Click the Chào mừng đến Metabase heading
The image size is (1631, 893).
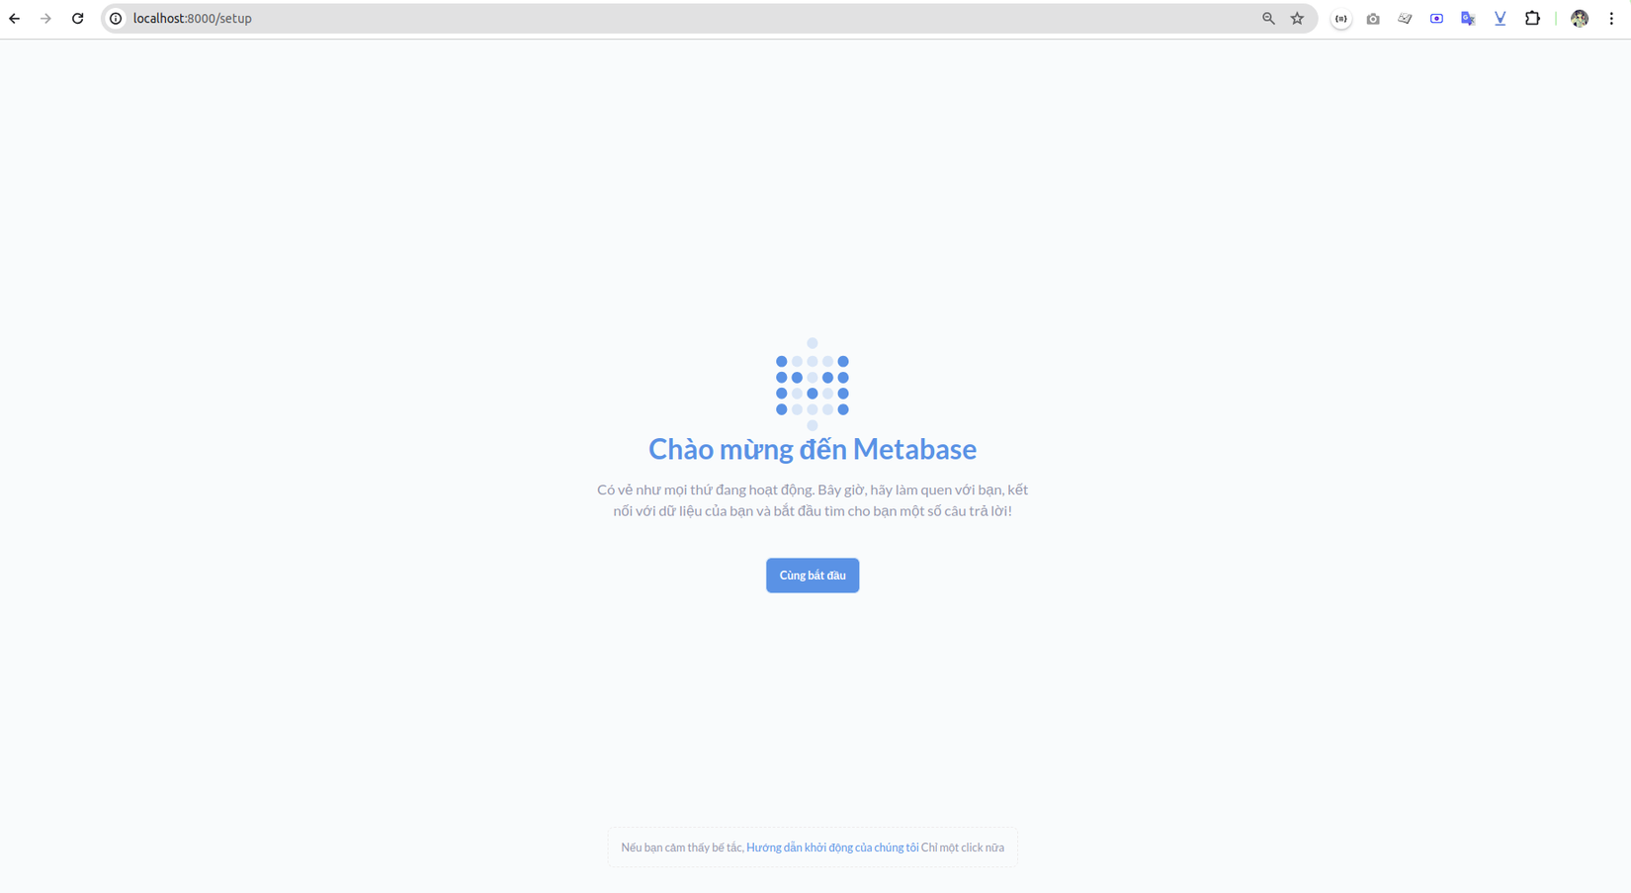(x=813, y=449)
